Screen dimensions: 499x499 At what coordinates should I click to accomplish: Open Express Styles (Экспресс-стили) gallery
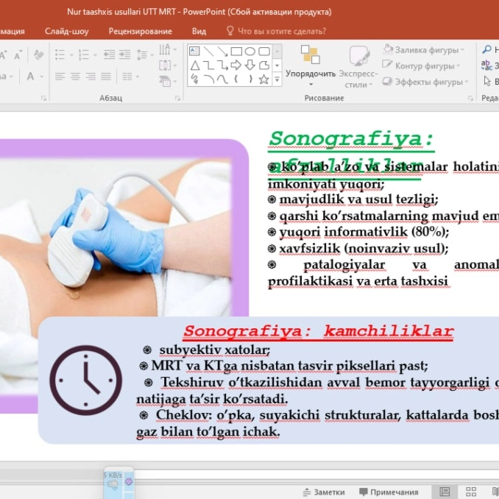point(359,65)
